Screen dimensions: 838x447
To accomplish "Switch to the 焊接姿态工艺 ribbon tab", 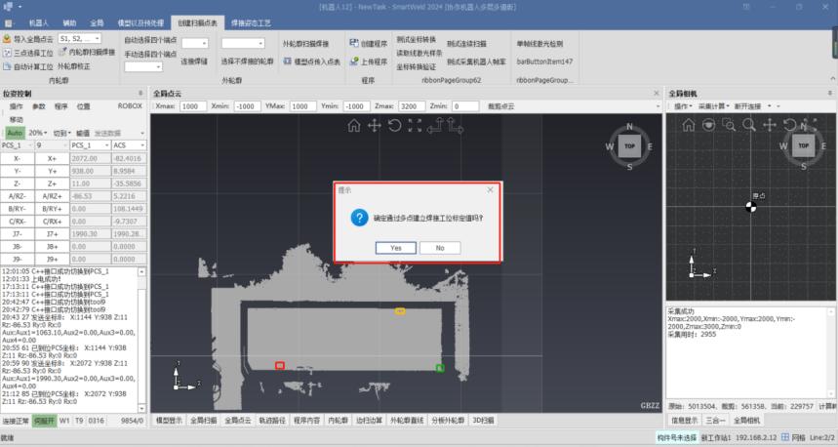I will [253, 20].
